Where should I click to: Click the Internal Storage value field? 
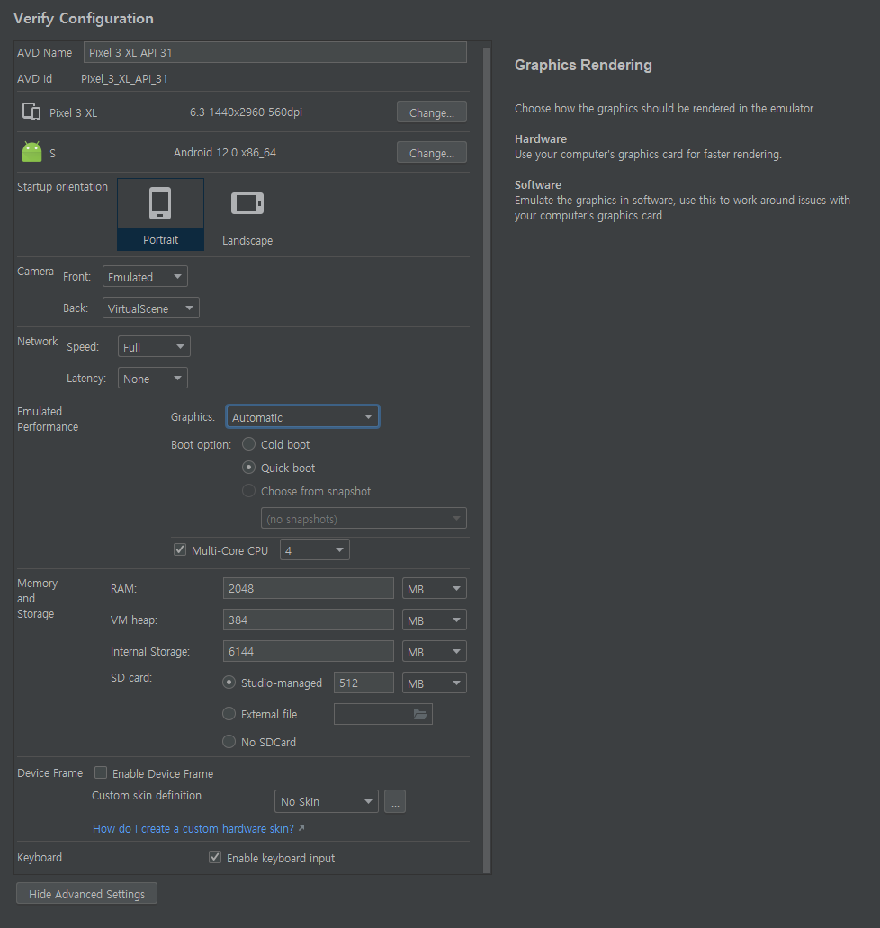click(x=309, y=652)
